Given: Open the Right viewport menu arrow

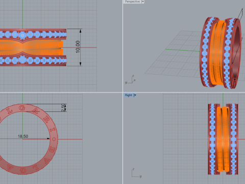Looking at the screenshot, I should click(x=135, y=95).
